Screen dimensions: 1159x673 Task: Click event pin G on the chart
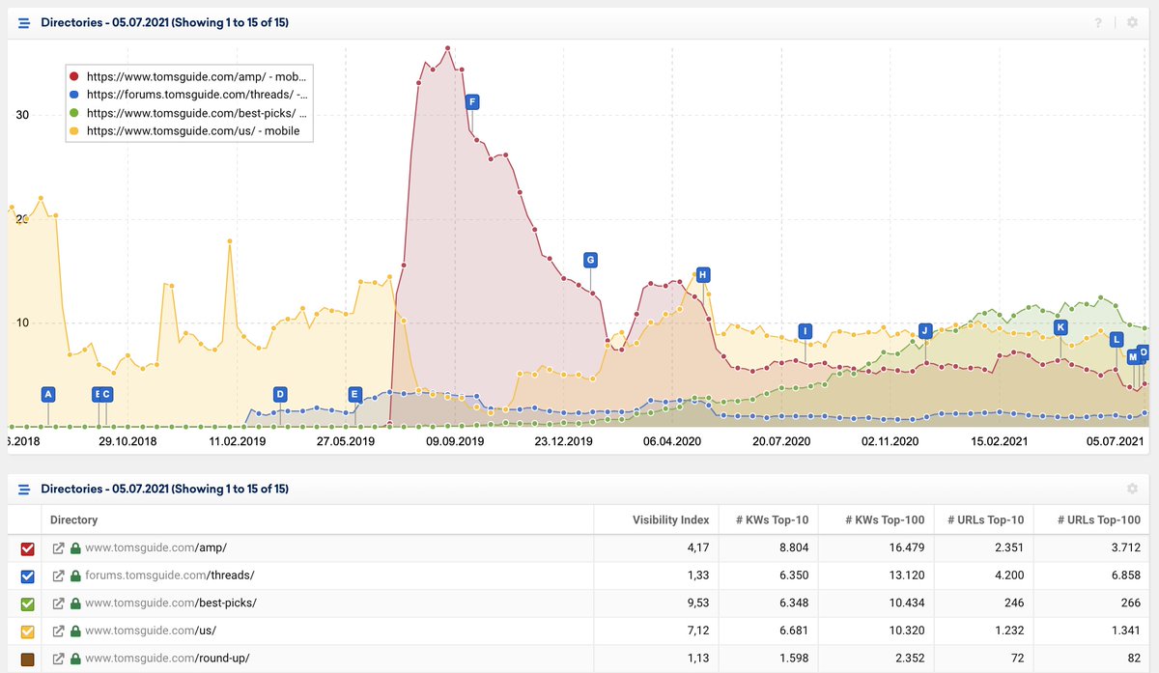(x=590, y=259)
